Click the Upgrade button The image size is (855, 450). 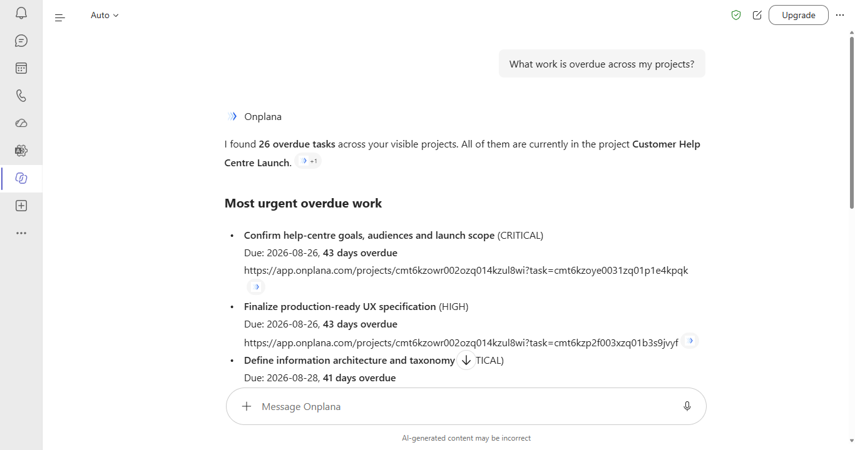point(799,15)
